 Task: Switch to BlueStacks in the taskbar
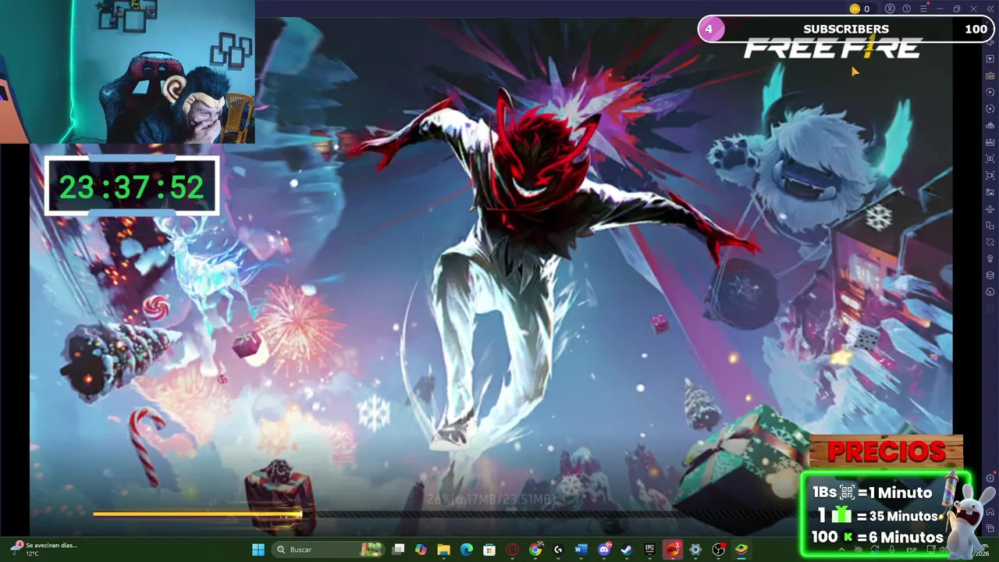pyautogui.click(x=741, y=550)
